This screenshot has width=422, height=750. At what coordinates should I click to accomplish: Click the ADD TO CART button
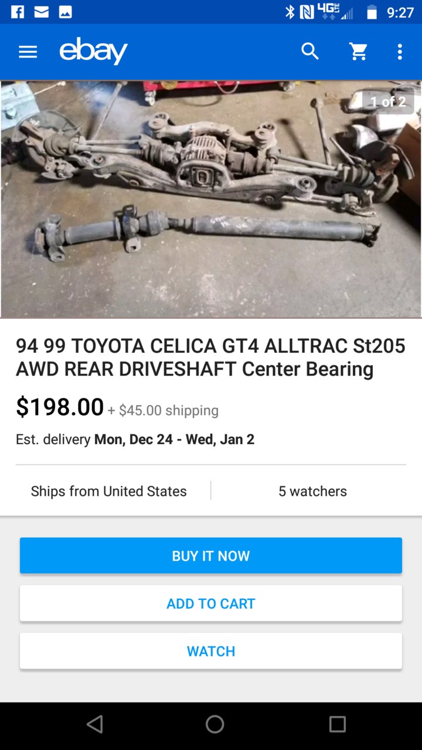[211, 604]
